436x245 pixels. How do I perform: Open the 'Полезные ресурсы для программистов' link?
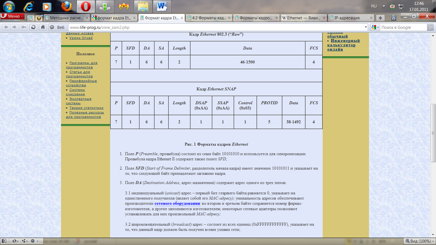point(85,115)
